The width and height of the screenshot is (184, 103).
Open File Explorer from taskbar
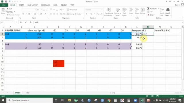69,100
